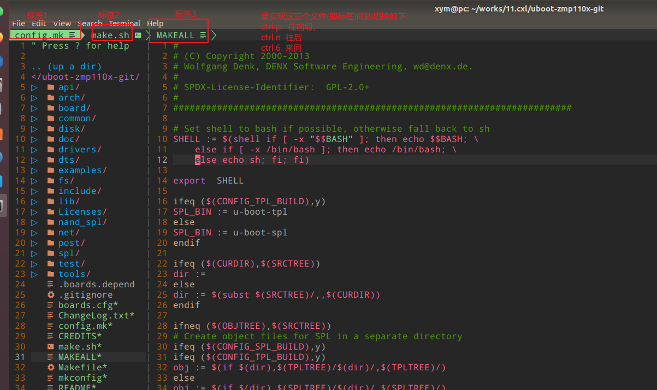Click the file icon of .boards.depend

[x=51, y=285]
